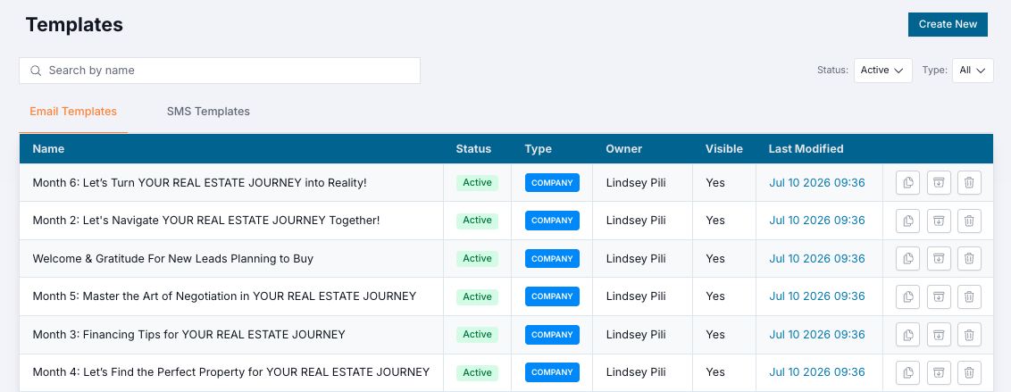Delete the Month 4 Perfect Property template
1011x392 pixels.
pos(969,372)
